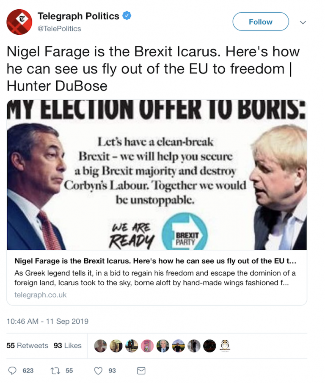Expand the tweet options chevron beside Follow
The width and height of the screenshot is (325, 383).
303,22
